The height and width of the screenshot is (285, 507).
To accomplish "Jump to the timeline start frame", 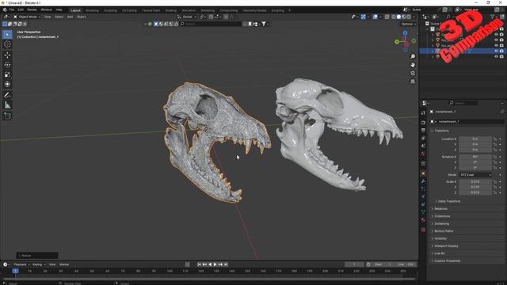I will 199,264.
